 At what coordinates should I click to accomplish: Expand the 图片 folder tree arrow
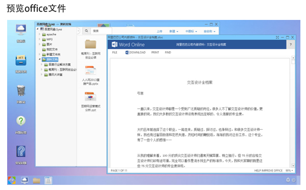click(39, 44)
